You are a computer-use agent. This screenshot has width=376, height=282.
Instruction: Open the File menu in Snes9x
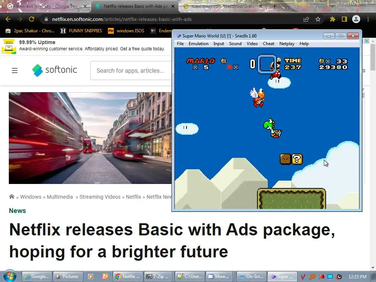pos(180,44)
